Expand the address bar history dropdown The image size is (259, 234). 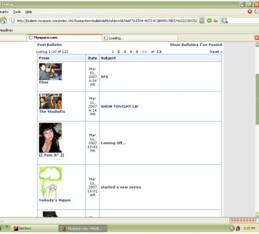click(201, 21)
